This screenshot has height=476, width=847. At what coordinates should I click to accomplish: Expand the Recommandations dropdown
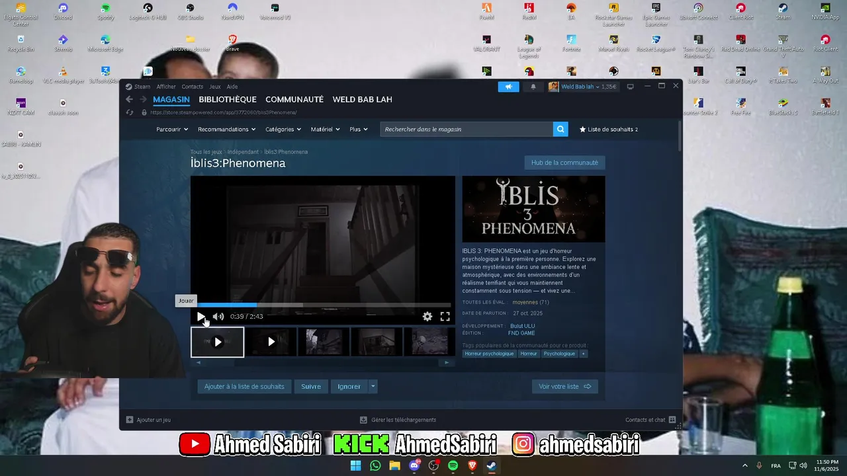[226, 130]
